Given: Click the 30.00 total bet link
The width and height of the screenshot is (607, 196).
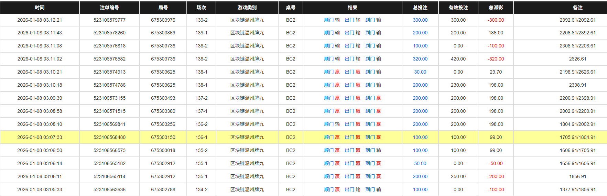Looking at the screenshot, I should click(420, 72).
